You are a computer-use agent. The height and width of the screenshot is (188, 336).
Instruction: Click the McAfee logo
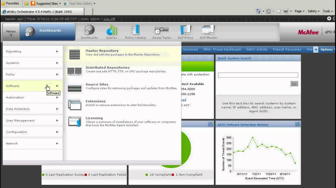point(308,32)
